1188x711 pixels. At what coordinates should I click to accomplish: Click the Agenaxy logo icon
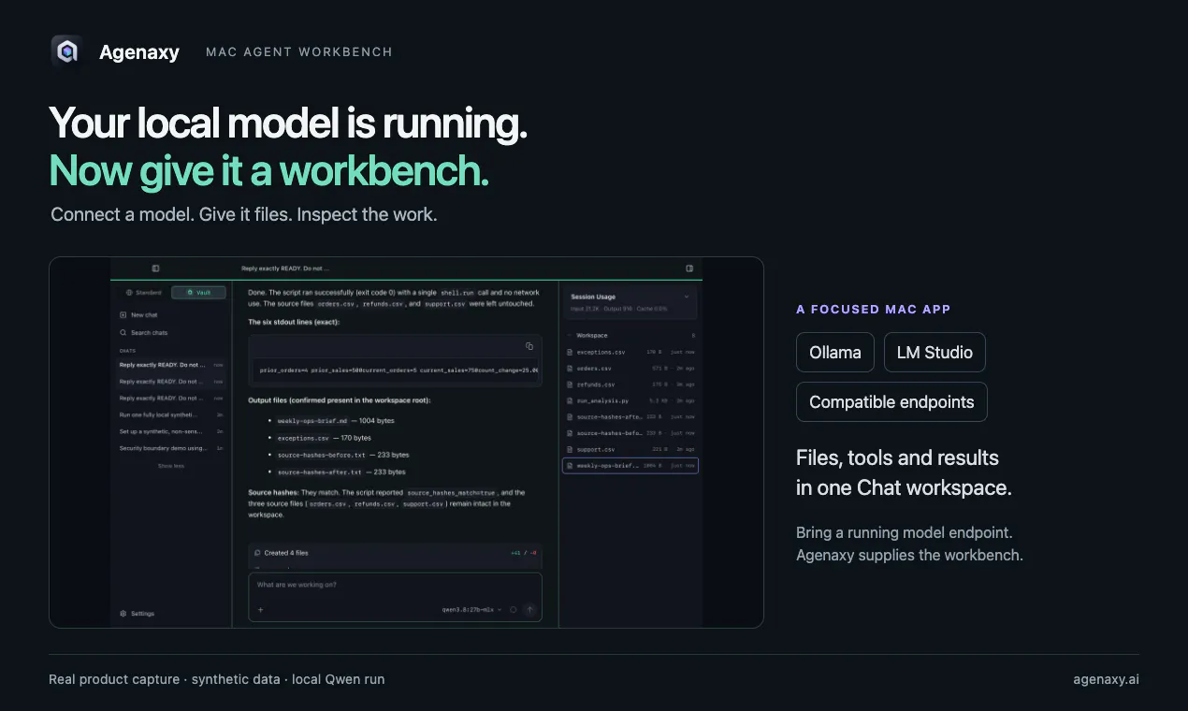tap(66, 51)
